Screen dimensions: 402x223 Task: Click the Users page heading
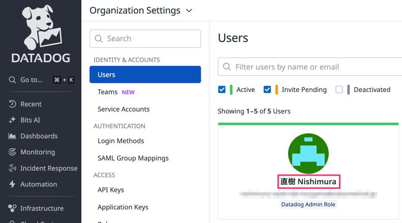(233, 38)
